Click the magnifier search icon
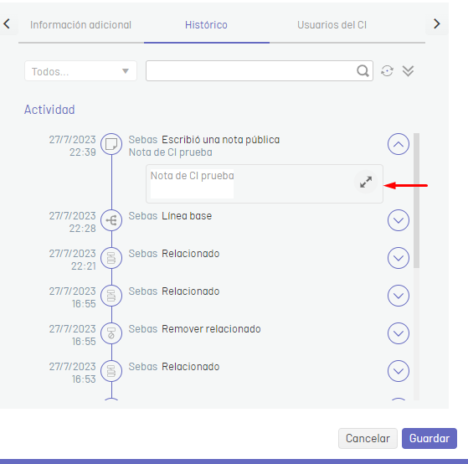 363,71
